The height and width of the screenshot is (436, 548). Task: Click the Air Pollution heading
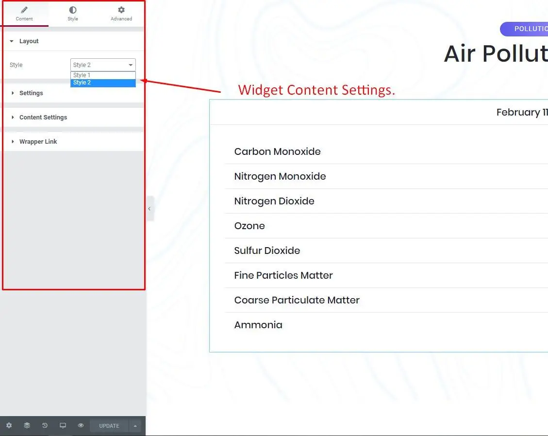(496, 54)
